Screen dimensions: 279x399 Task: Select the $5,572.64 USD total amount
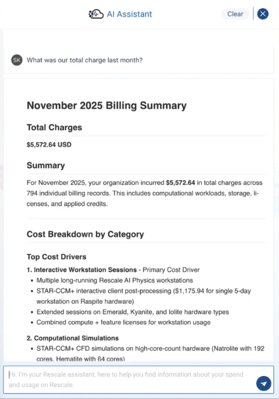coord(49,145)
